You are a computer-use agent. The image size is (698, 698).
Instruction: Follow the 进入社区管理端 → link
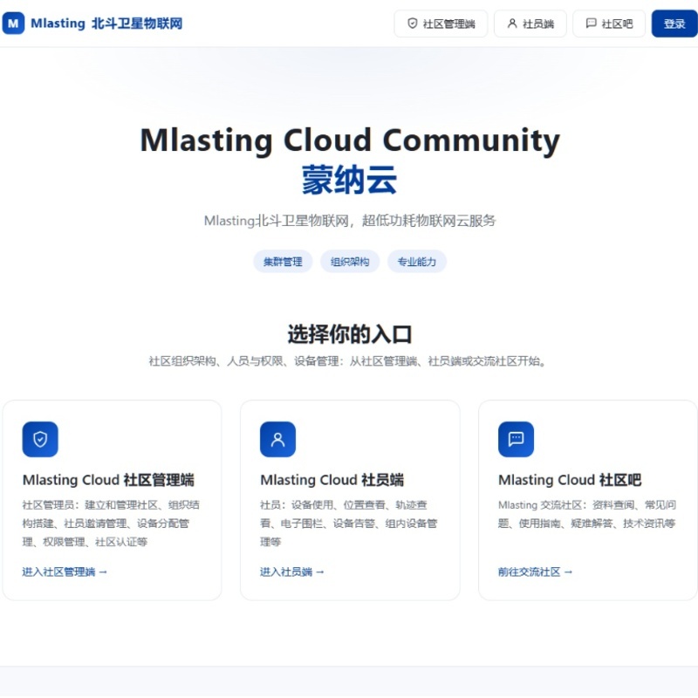click(x=65, y=571)
